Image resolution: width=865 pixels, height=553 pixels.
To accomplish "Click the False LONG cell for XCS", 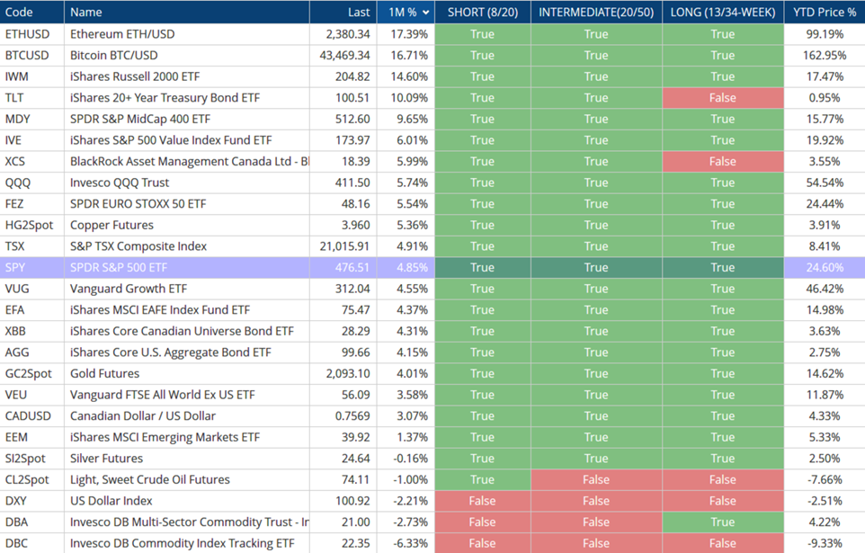I will (x=723, y=162).
